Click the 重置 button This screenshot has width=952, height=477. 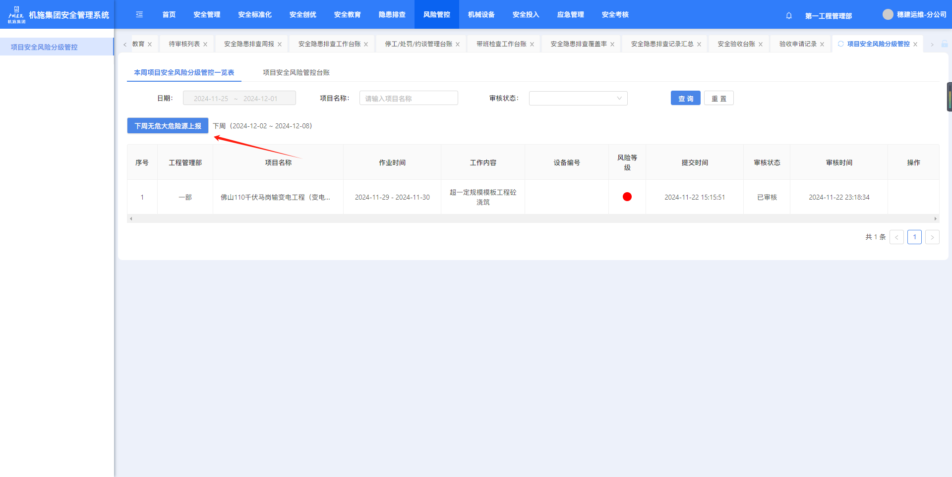pos(718,99)
